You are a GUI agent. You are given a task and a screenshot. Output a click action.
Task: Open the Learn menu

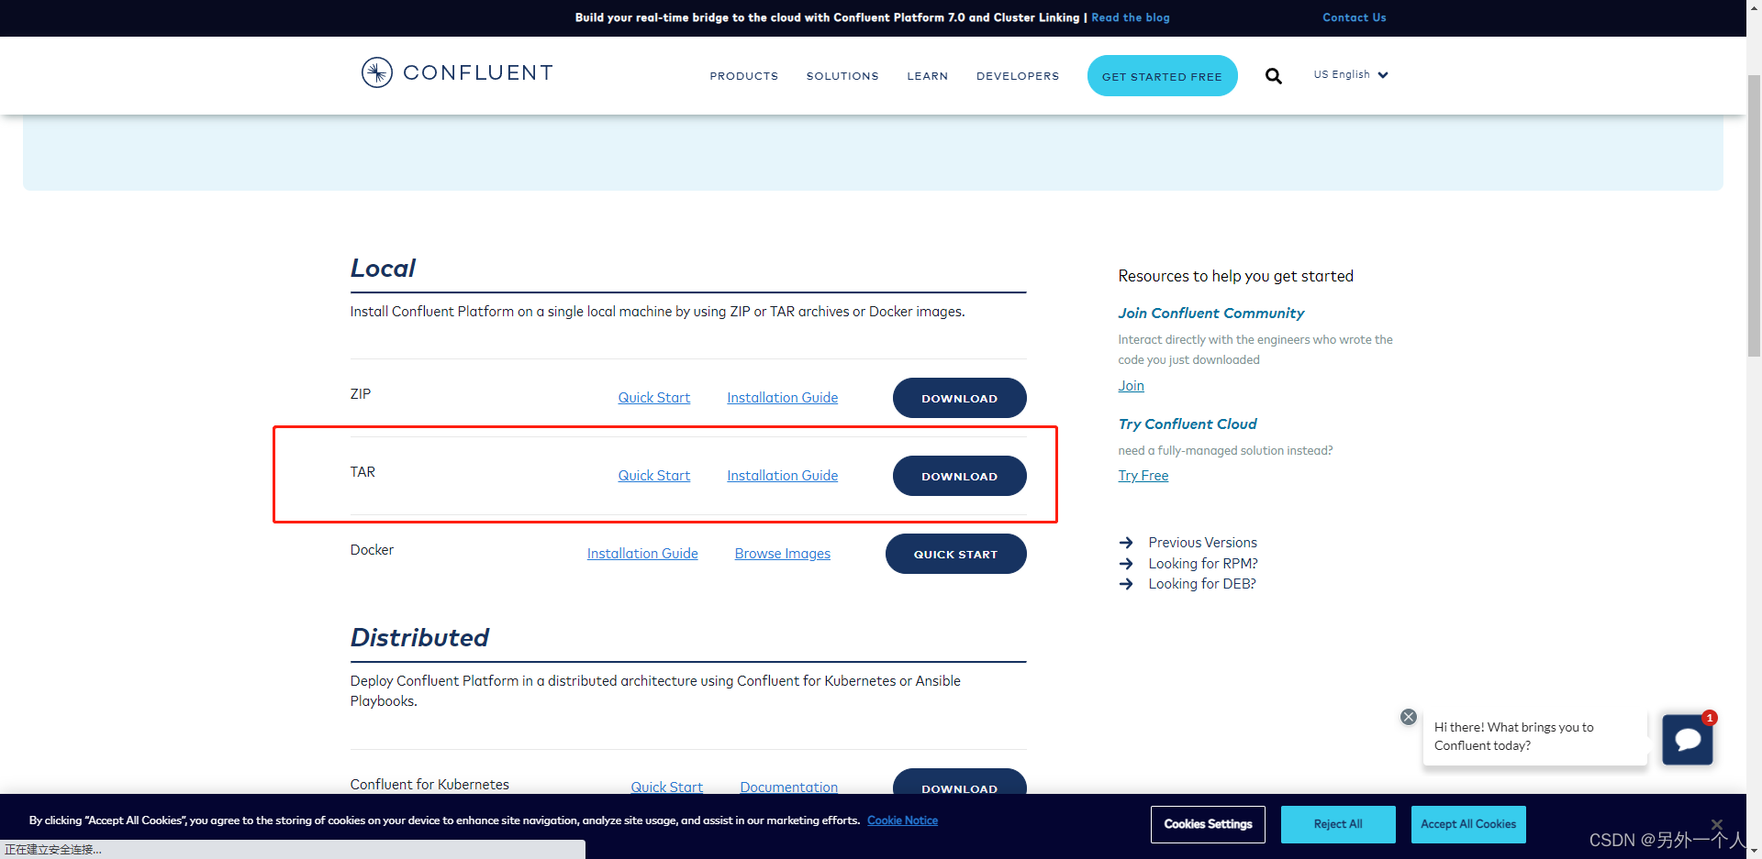[x=927, y=76]
